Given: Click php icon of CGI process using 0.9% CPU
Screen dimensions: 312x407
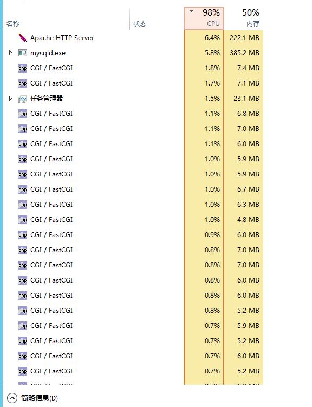Looking at the screenshot, I should 23,235.
